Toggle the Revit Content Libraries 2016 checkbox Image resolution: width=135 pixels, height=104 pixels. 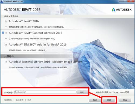[6, 33]
